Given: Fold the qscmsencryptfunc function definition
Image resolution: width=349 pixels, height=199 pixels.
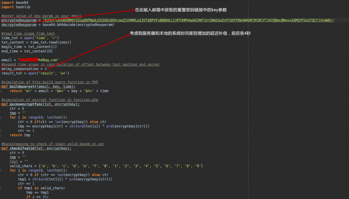Looking at the screenshot, I should (1, 104).
